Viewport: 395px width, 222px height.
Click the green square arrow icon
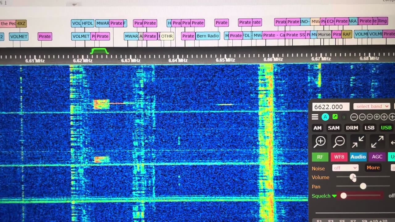(335, 117)
